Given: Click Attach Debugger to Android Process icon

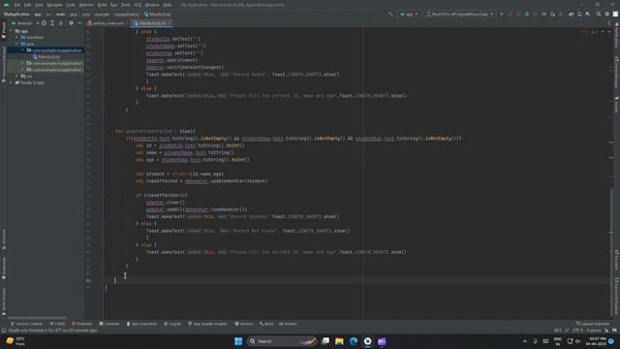Looking at the screenshot, I should (552, 14).
